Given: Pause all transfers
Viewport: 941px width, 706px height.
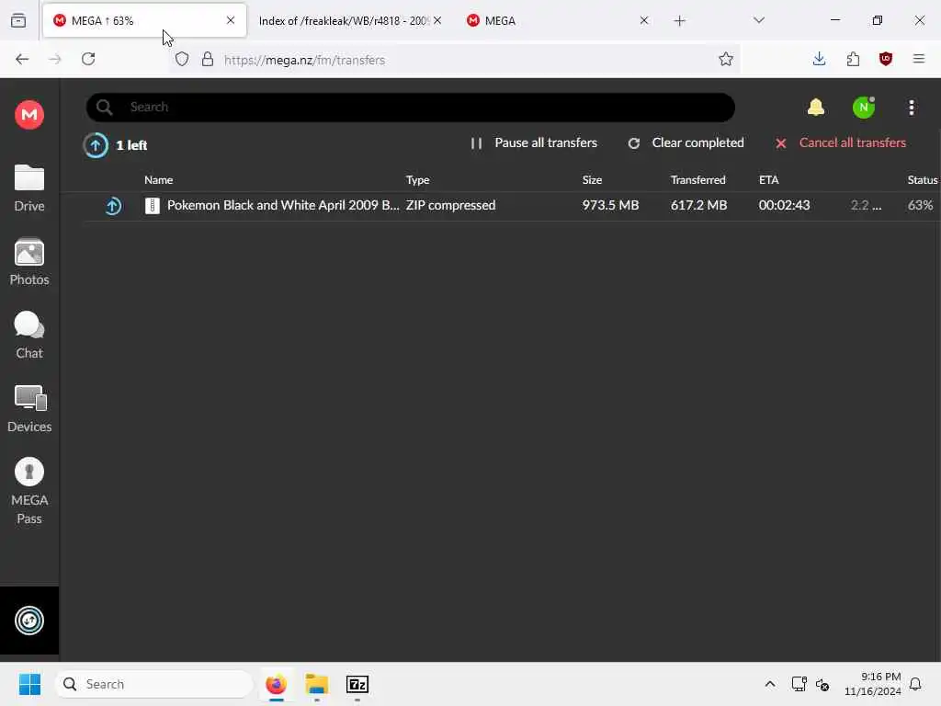Looking at the screenshot, I should pos(534,142).
